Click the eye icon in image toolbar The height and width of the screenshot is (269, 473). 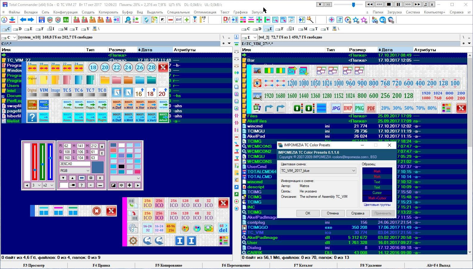257,83
